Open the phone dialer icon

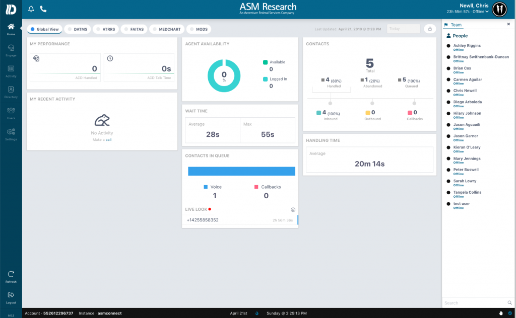tap(43, 9)
